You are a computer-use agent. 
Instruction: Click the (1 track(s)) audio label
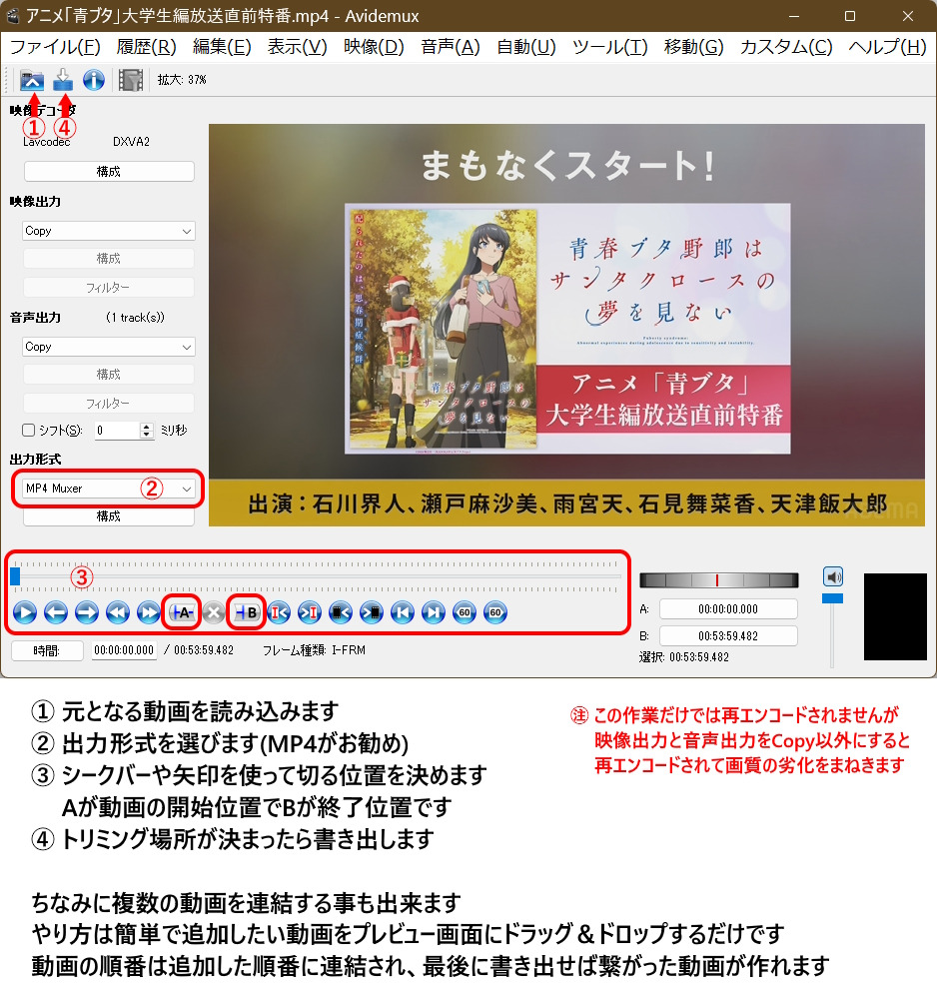click(135, 318)
